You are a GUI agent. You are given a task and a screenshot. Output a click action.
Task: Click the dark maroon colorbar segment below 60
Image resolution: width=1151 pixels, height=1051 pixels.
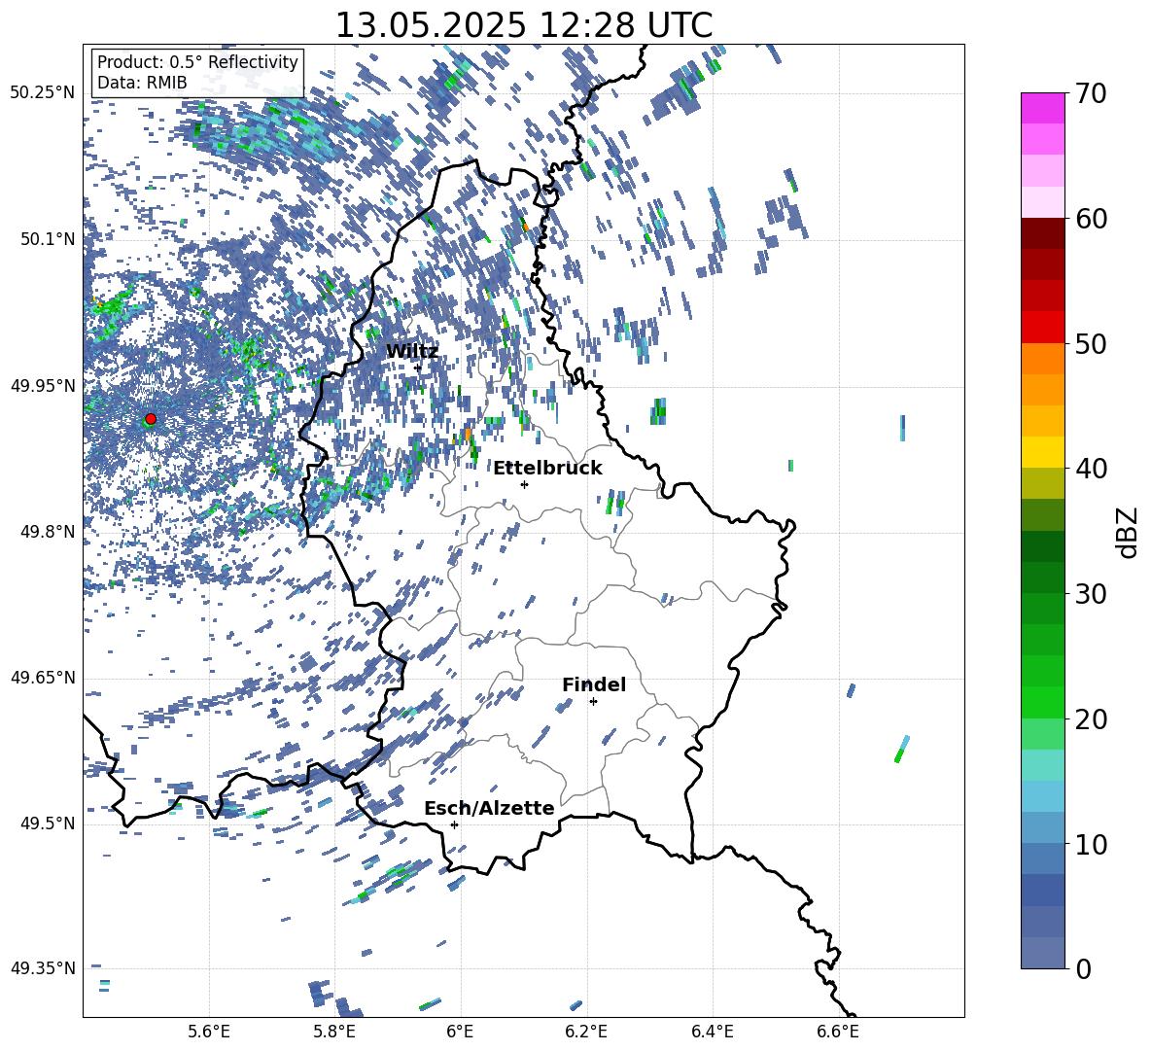(1042, 233)
